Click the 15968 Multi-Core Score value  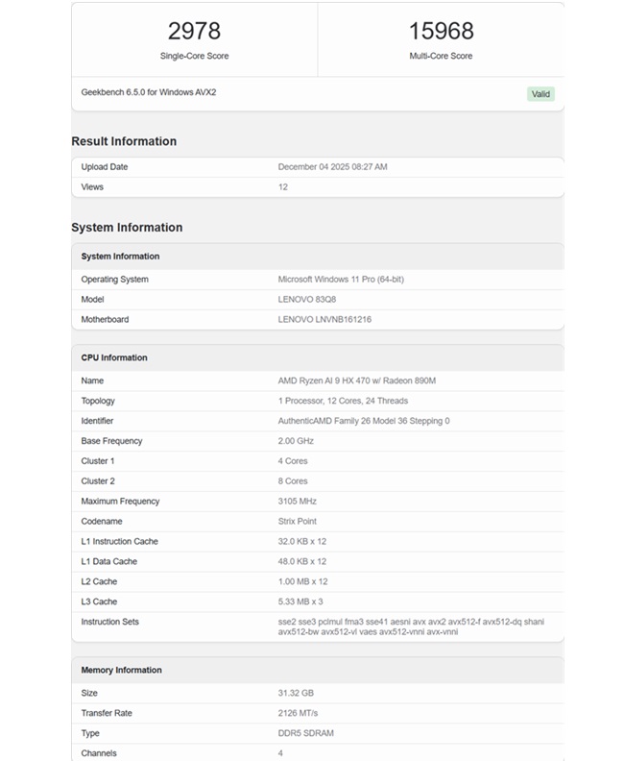tap(441, 31)
